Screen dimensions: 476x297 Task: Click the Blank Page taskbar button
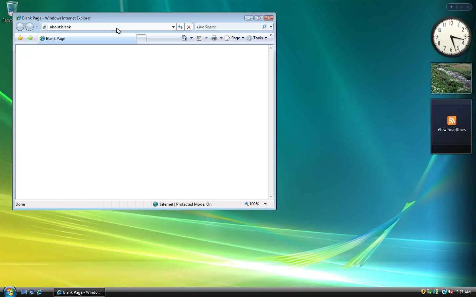pos(79,292)
